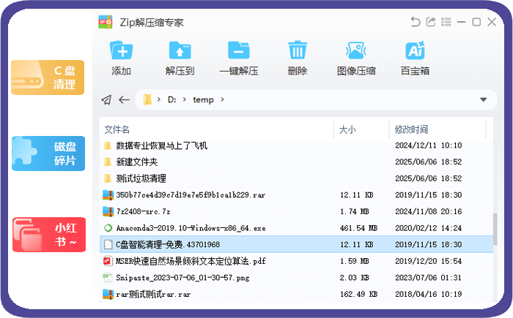513x318 pixels.
Task: Sort by 大小 column header
Action: (x=347, y=129)
